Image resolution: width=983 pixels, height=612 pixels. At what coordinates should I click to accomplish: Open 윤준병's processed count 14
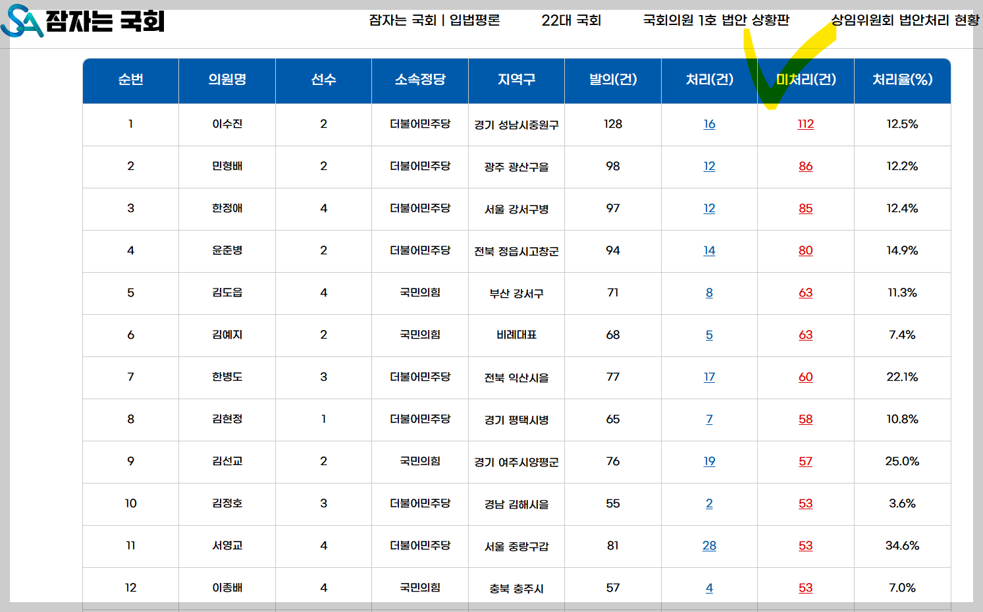coord(709,250)
